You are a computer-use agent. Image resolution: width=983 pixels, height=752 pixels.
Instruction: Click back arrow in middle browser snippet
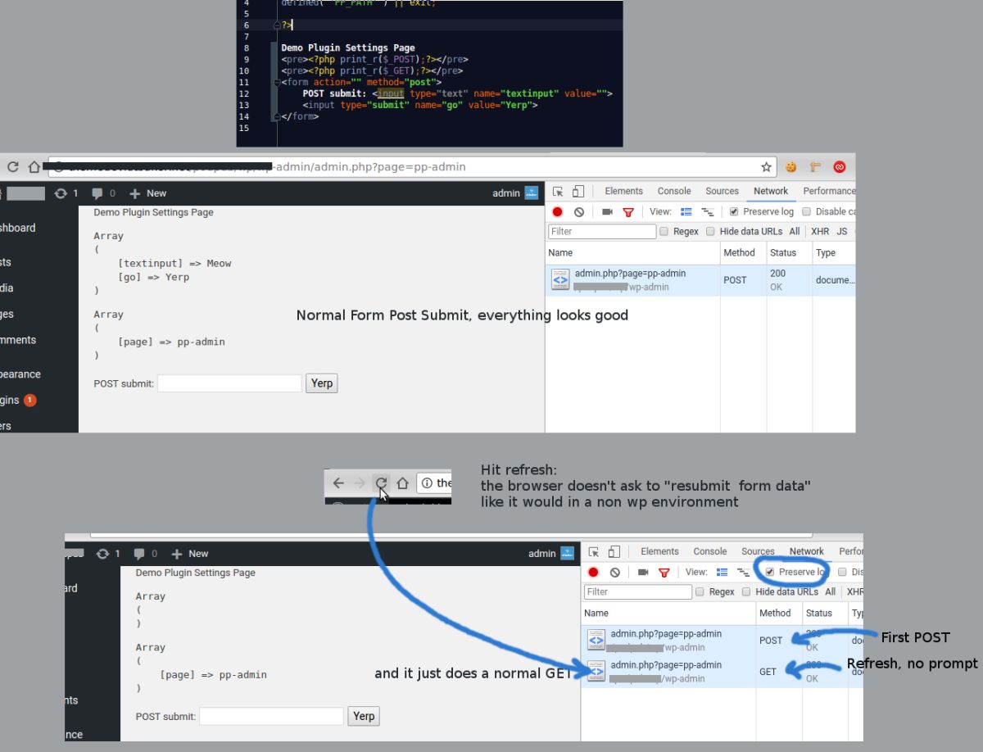338,483
